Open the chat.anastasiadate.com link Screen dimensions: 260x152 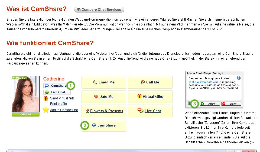(x=200, y=82)
